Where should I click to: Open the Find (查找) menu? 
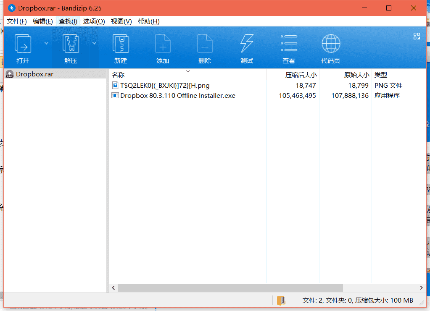pyautogui.click(x=68, y=21)
